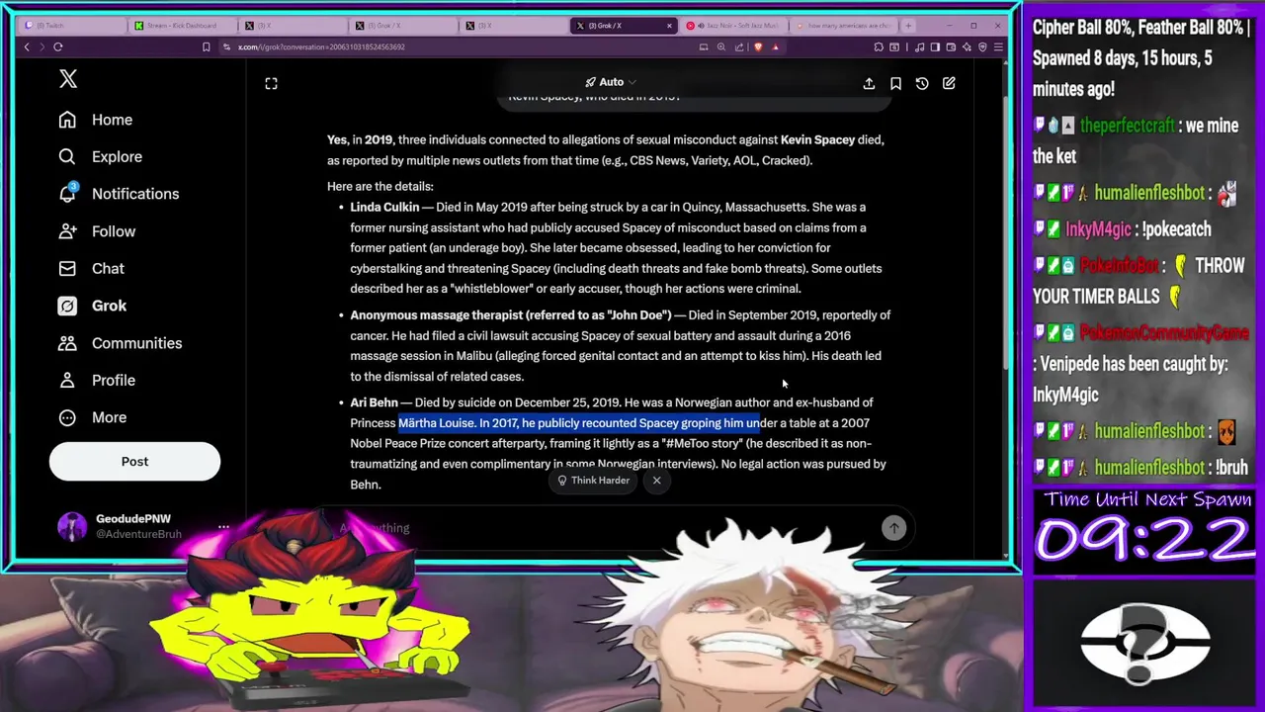Open the More options circle icon
This screenshot has height=712, width=1265.
[x=67, y=417]
